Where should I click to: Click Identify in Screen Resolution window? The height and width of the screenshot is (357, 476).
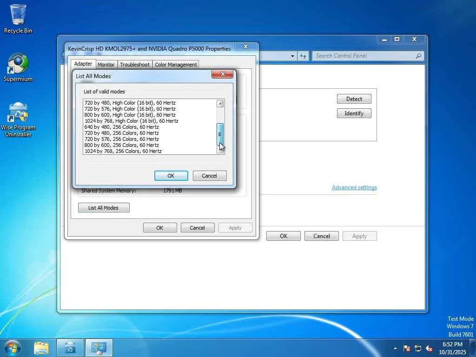point(354,113)
